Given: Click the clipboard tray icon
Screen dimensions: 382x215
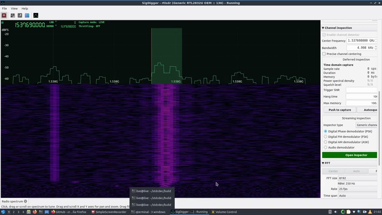Looking at the screenshot, I should (349, 212).
